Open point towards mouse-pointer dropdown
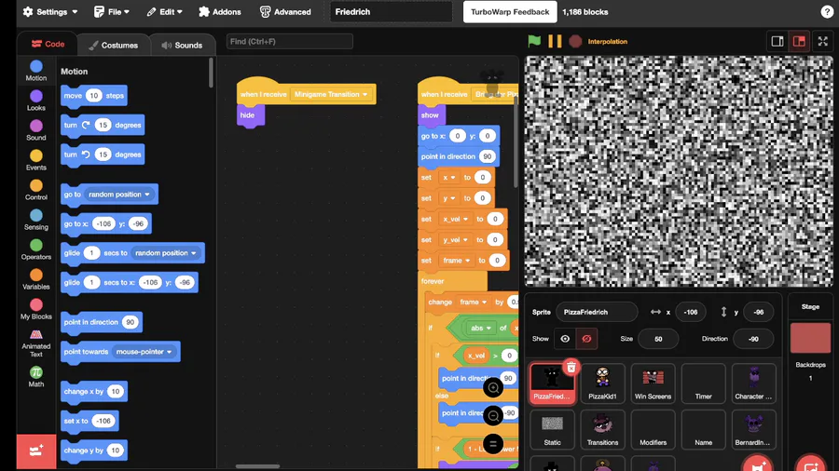The height and width of the screenshot is (471, 839). [144, 352]
